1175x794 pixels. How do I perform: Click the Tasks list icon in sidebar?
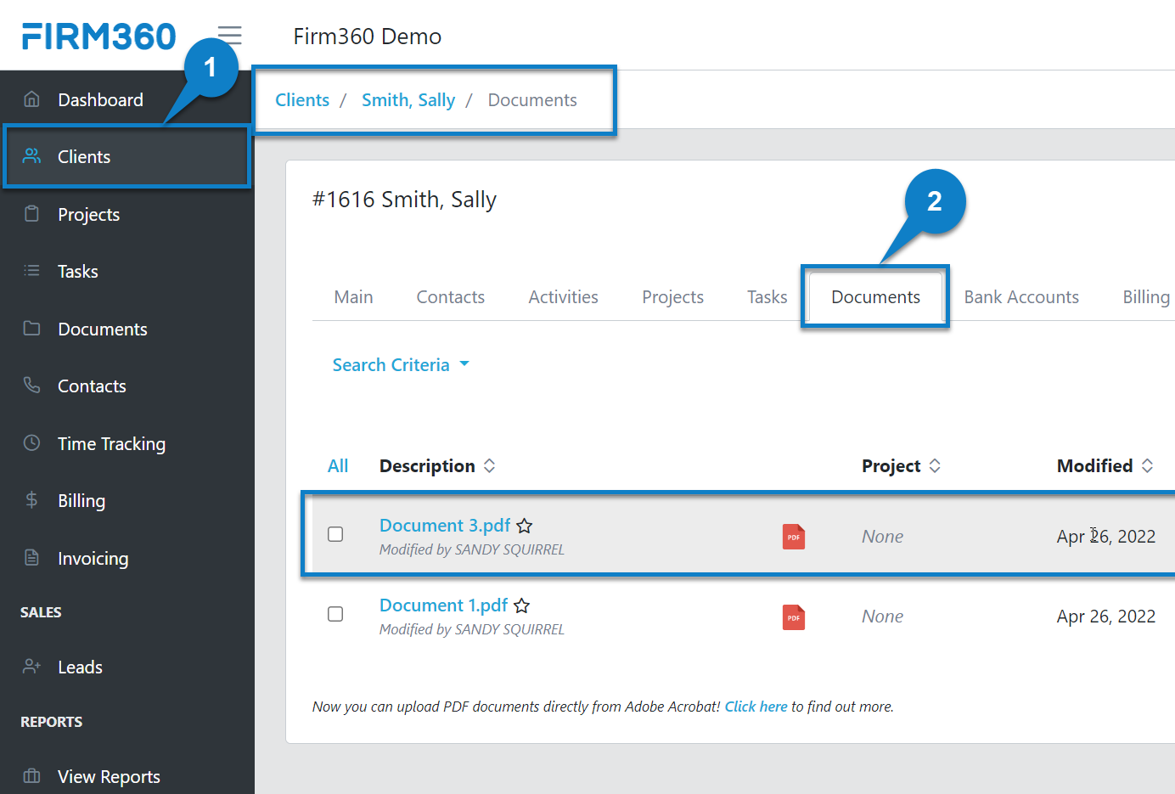tap(31, 271)
